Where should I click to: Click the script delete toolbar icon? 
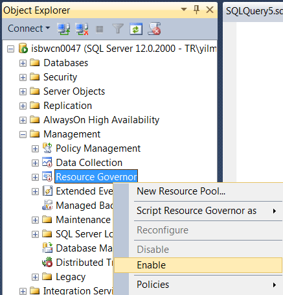[x=154, y=29]
